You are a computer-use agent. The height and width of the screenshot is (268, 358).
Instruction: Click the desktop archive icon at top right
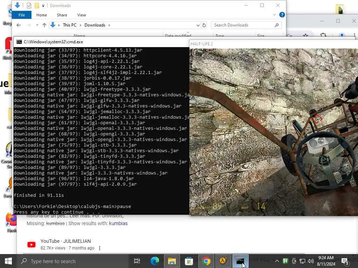click(340, 9)
